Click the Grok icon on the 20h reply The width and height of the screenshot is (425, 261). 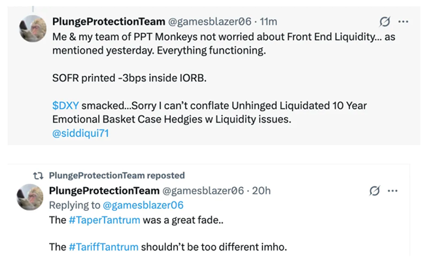pos(374,191)
